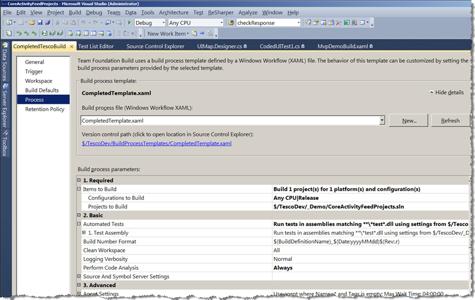Open the CompletedTemplate.xaml version control link
Screen dimensions: 475x300
[x=157, y=143]
